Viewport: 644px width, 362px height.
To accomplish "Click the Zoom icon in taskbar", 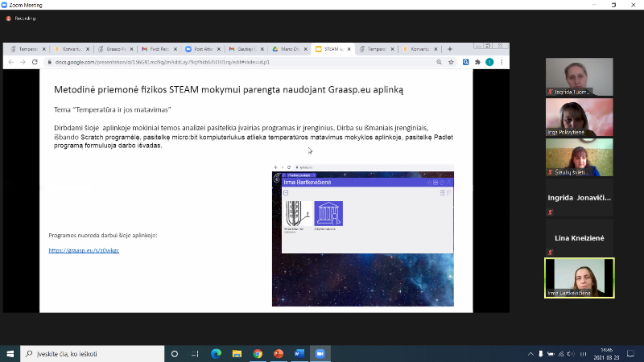I will [x=320, y=354].
